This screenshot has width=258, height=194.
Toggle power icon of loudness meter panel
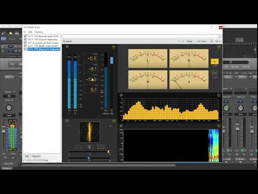pos(113,47)
